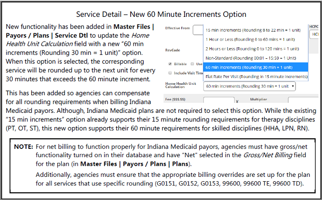Image resolution: width=322 pixels, height=200 pixels.
Task: Click the Home Health Unit Calculation label
Action: click(x=182, y=86)
